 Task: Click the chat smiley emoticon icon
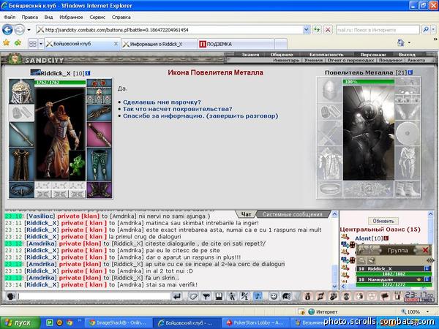click(274, 296)
